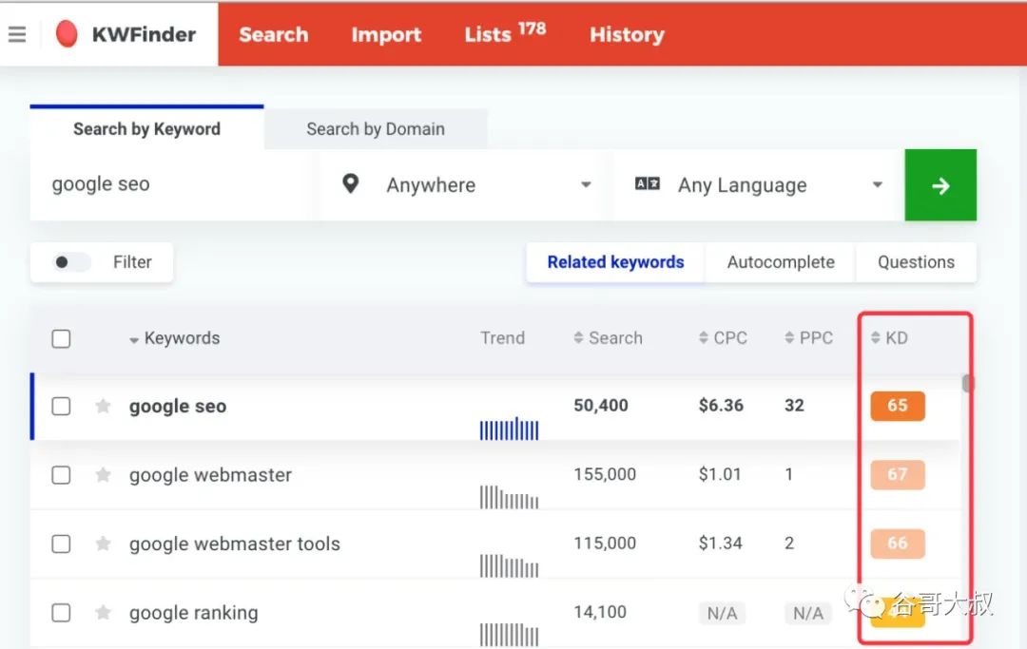Switch to Search by Domain tab
Viewport: 1027px width, 649px height.
point(376,129)
